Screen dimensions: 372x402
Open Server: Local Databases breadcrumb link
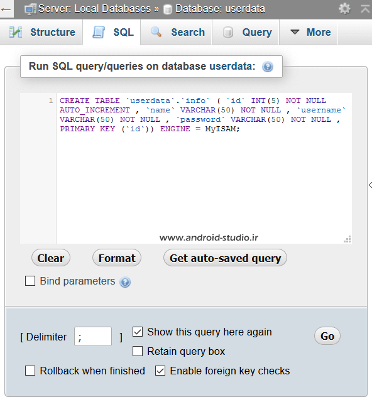tap(95, 9)
